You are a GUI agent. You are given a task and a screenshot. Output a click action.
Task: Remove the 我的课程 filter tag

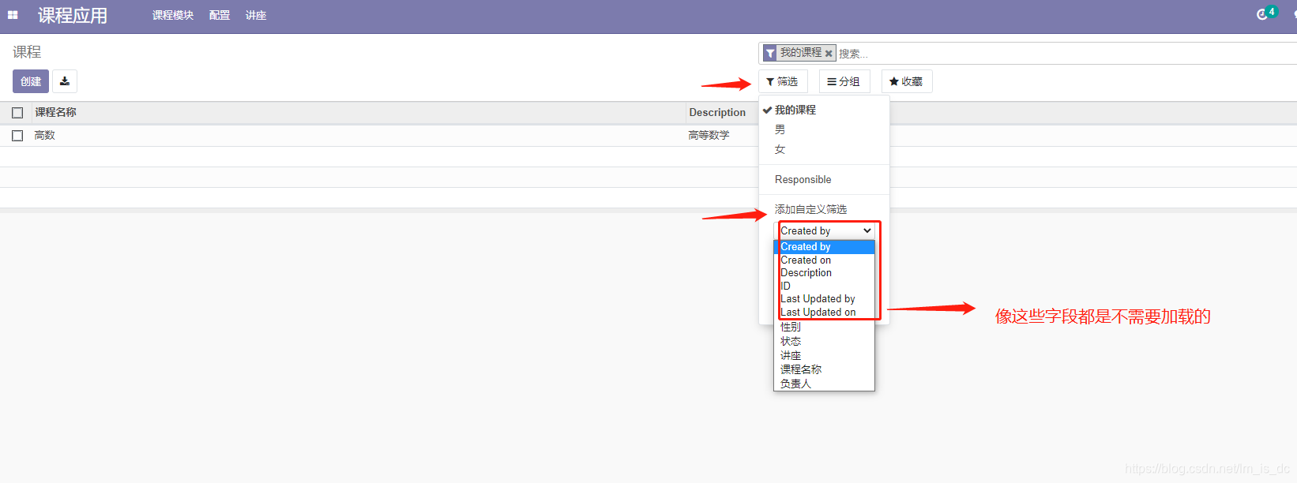point(829,53)
